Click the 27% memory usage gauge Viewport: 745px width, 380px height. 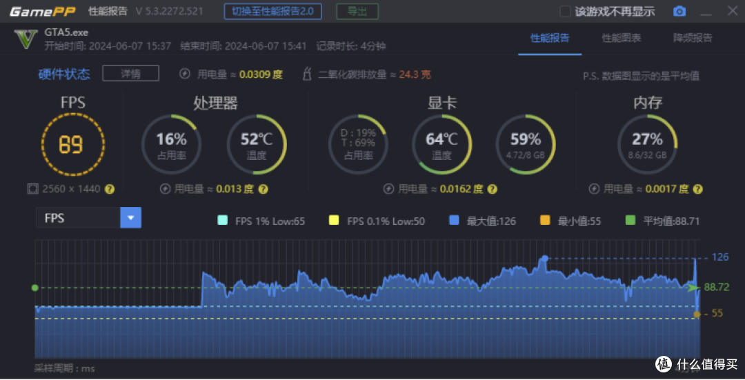(x=648, y=144)
